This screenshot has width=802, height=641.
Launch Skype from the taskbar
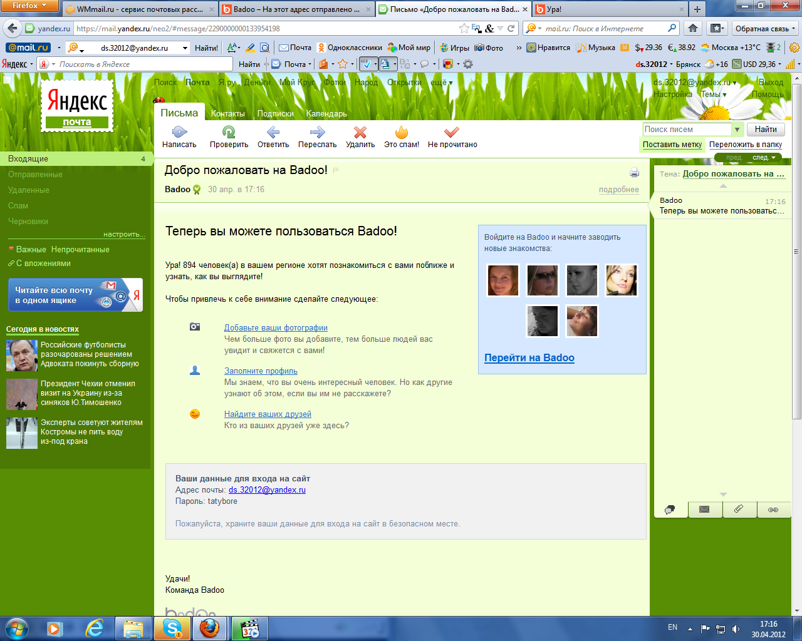pos(172,628)
